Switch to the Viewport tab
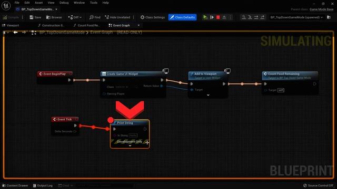The width and height of the screenshot is (337, 189). (x=11, y=25)
